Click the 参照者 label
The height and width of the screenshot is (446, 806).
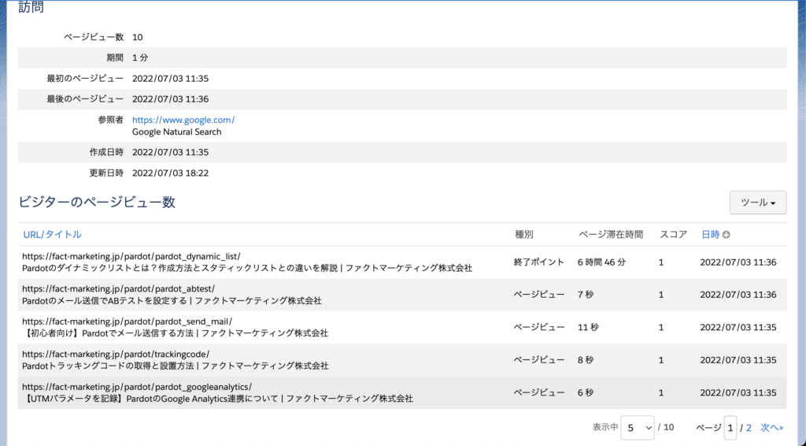[x=110, y=120]
